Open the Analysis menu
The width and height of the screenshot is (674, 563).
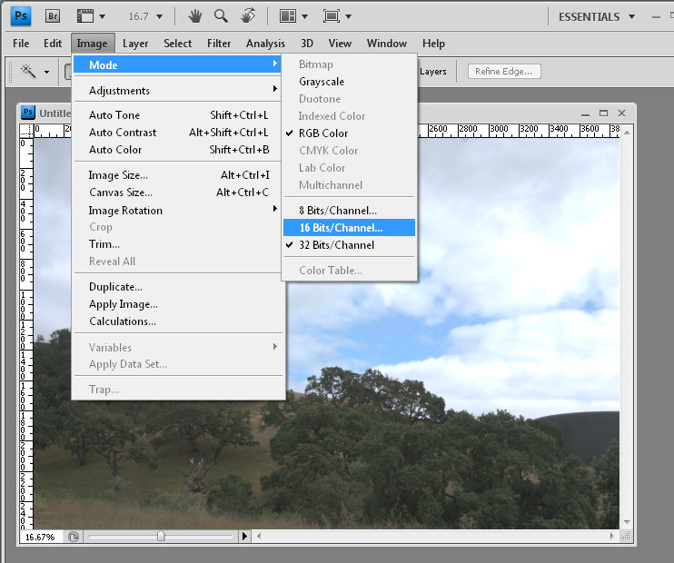[x=265, y=44]
